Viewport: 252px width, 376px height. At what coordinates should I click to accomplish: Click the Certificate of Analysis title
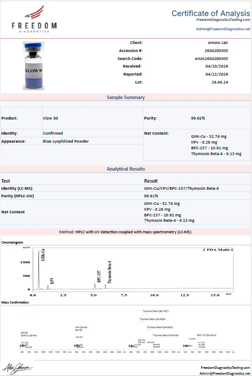click(211, 13)
